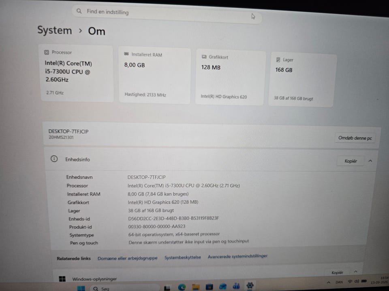Open the Systembeskyttelse link
The height and width of the screenshot is (291, 389).
tap(183, 257)
